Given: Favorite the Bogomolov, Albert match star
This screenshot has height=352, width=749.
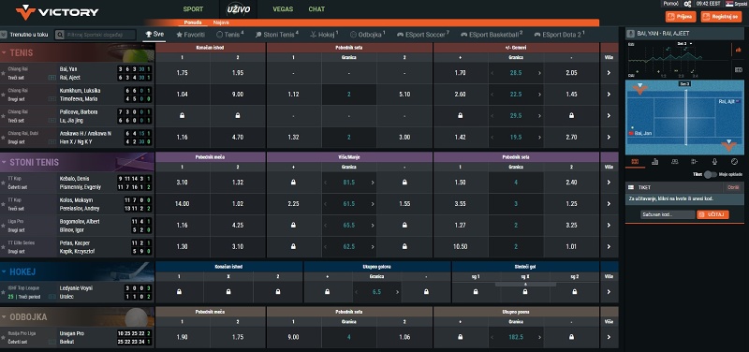Looking at the screenshot, I should pos(4,226).
